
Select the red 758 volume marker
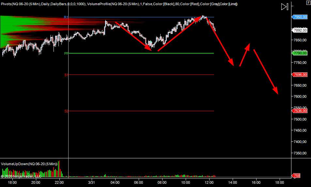(x=296, y=176)
